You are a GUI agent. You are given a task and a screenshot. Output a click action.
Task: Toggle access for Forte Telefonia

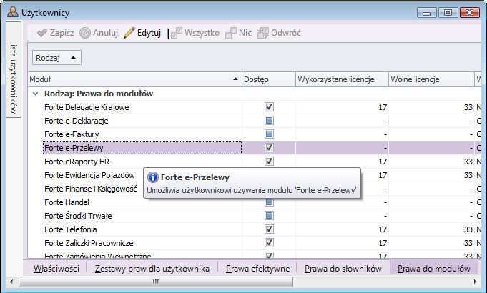(x=269, y=229)
